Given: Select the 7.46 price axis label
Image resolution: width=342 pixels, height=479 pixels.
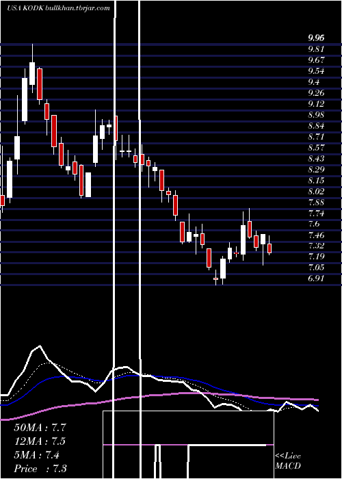Looking at the screenshot, I should pyautogui.click(x=316, y=235).
